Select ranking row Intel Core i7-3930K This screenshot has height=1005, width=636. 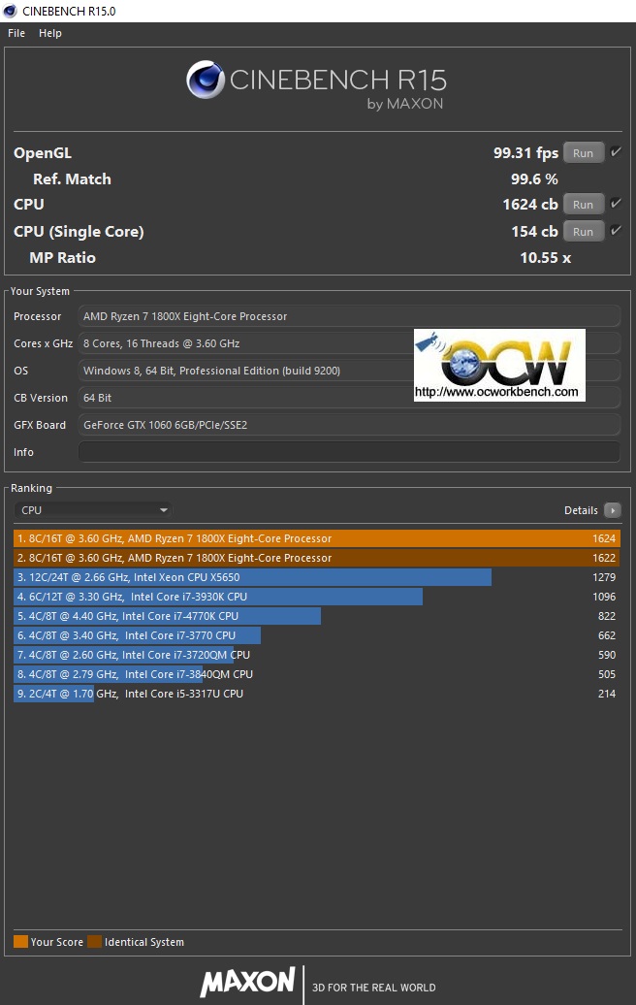[x=317, y=597]
